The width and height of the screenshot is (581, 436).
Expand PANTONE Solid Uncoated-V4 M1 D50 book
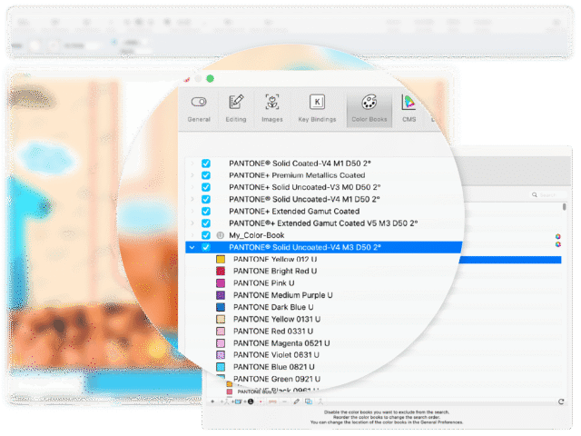pos(192,200)
